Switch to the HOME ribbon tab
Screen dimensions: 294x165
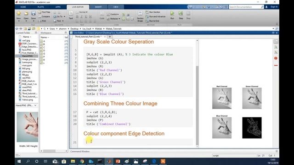(x=23, y=7)
